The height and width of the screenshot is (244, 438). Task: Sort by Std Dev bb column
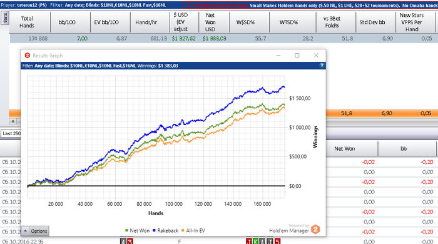click(375, 22)
